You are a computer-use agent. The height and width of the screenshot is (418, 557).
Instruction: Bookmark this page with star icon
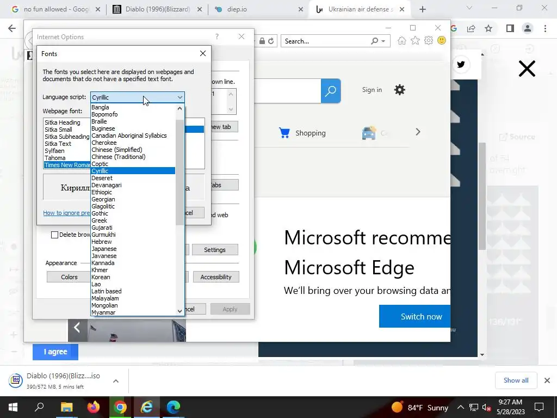coord(488,28)
